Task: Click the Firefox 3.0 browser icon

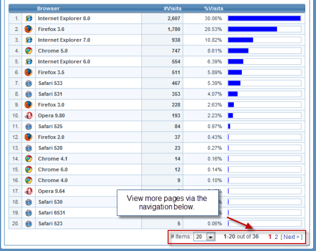Action: click(x=28, y=105)
